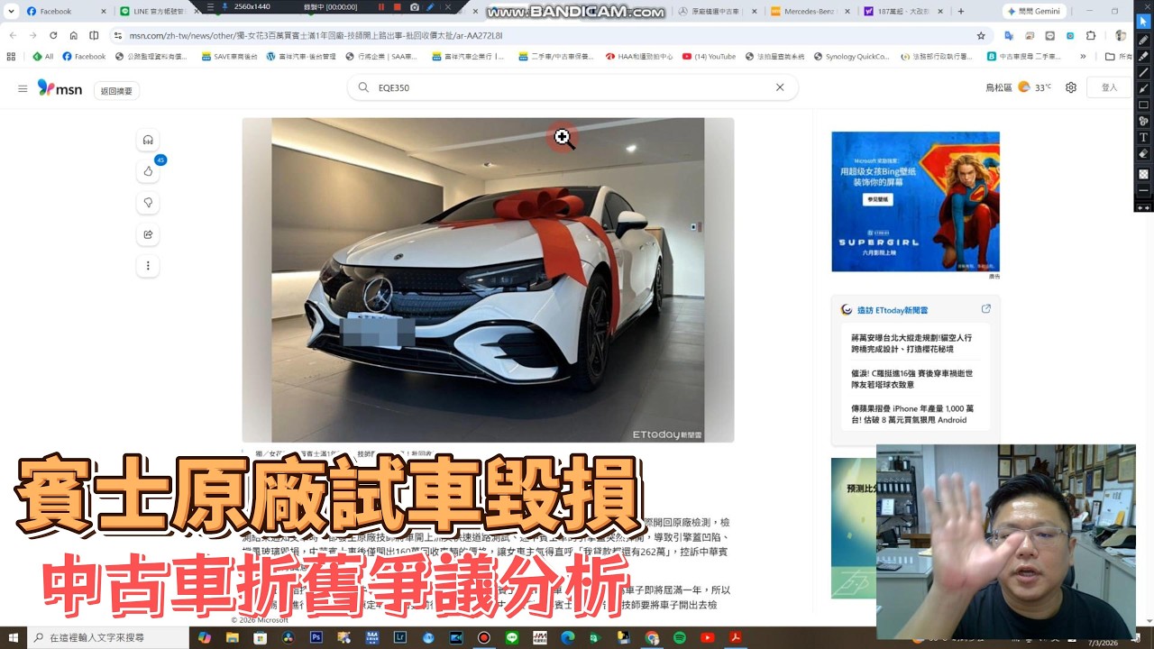Click the 返回摘要 button
Image resolution: width=1154 pixels, height=649 pixels.
tap(116, 90)
